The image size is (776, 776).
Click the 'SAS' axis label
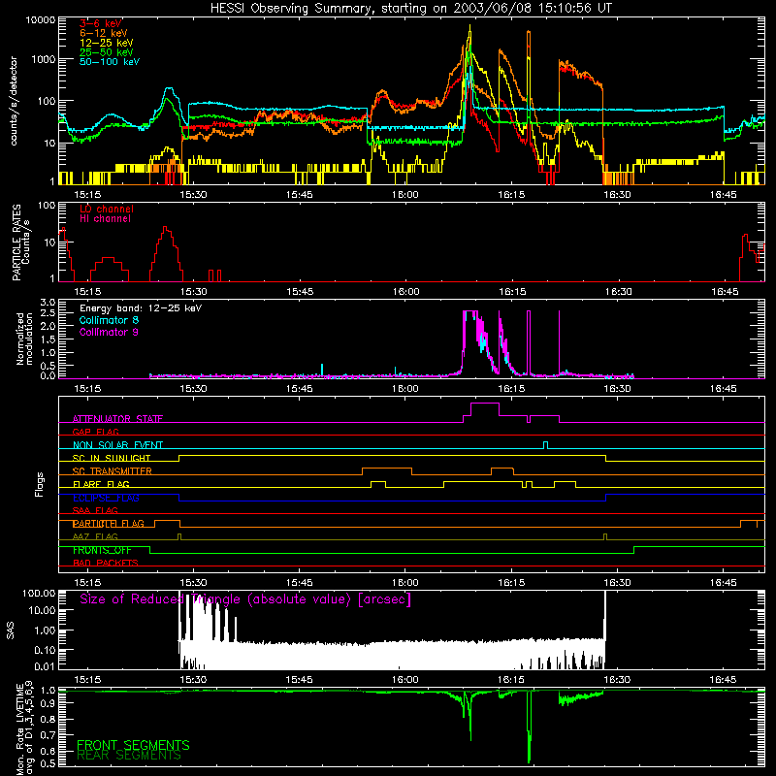tap(10, 630)
